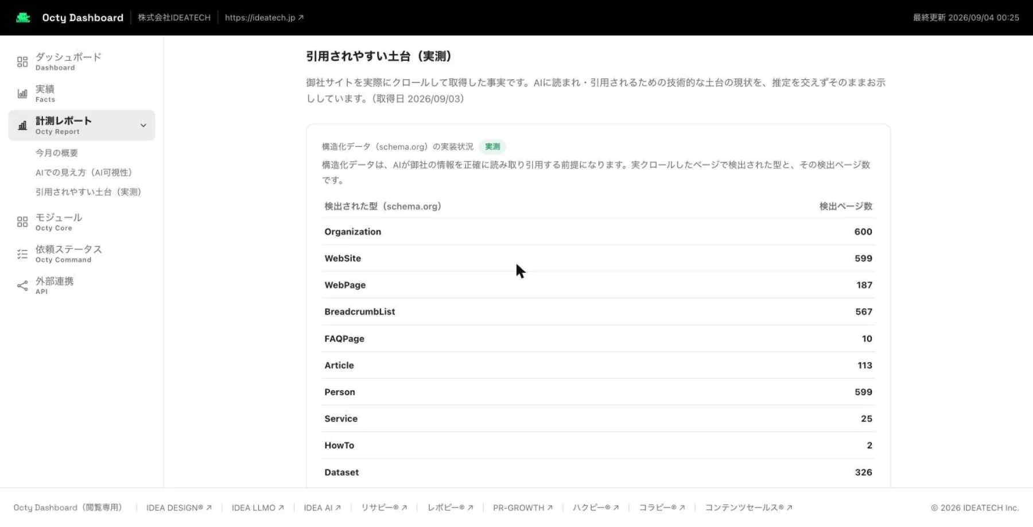The height and width of the screenshot is (527, 1033).
Task: Click the 引用されやすい土台（実測） page heading
Action: click(x=381, y=56)
